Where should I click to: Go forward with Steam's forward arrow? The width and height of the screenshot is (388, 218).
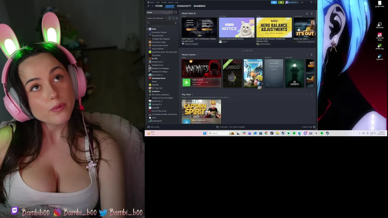point(152,6)
